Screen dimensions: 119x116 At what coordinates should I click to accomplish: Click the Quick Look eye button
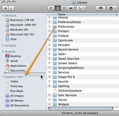pyautogui.click(x=101, y=8)
